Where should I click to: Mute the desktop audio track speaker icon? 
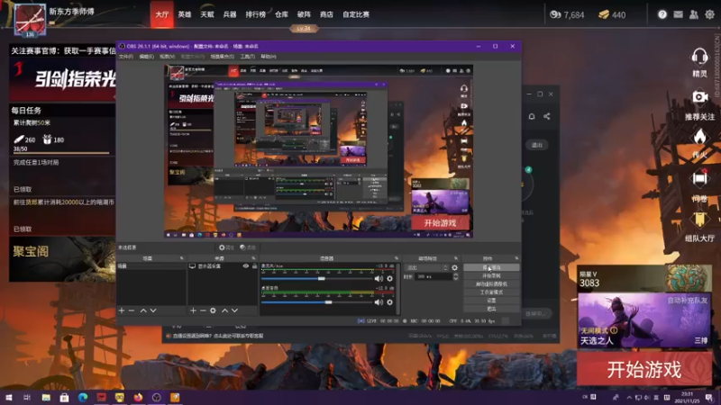(379, 302)
